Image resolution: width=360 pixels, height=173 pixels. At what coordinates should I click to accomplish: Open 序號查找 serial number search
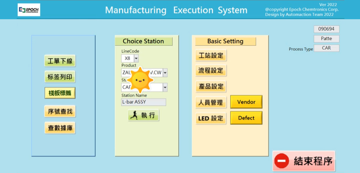pos(60,111)
